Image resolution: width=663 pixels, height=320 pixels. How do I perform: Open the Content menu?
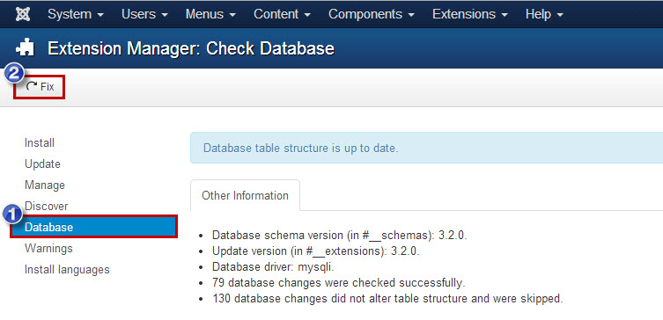(282, 14)
